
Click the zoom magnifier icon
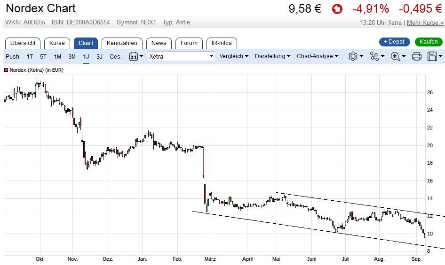[x=395, y=56]
